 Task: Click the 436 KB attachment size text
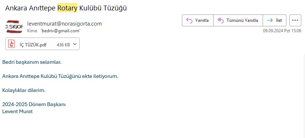[x=63, y=45]
